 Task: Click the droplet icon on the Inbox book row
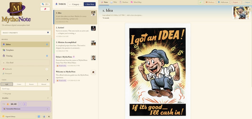click(x=47, y=44)
